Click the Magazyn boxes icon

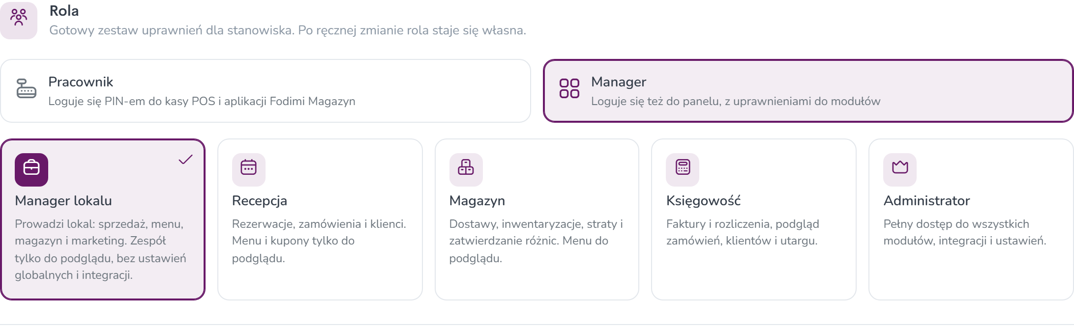[x=466, y=170]
